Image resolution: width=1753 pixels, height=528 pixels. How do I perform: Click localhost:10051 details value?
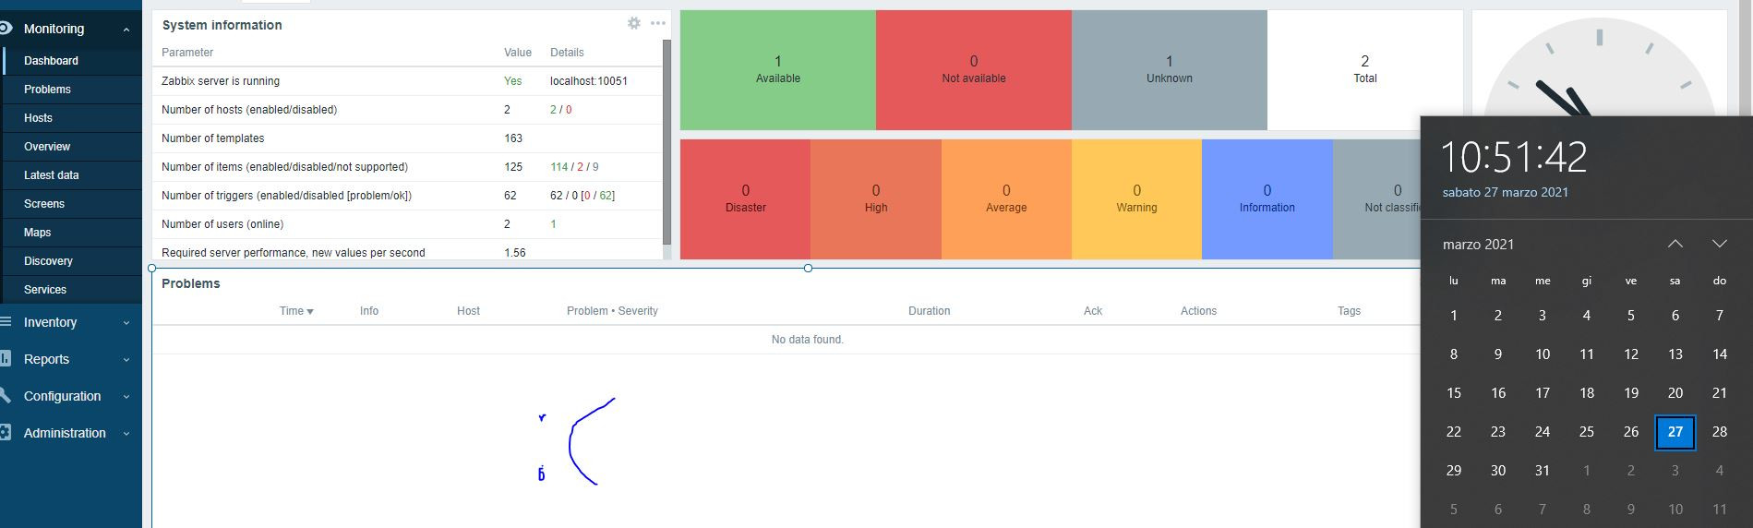pos(589,81)
